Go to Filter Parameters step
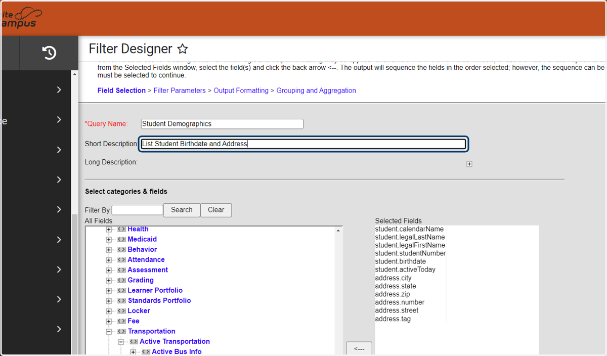Screen dimensions: 607x356 (180, 91)
